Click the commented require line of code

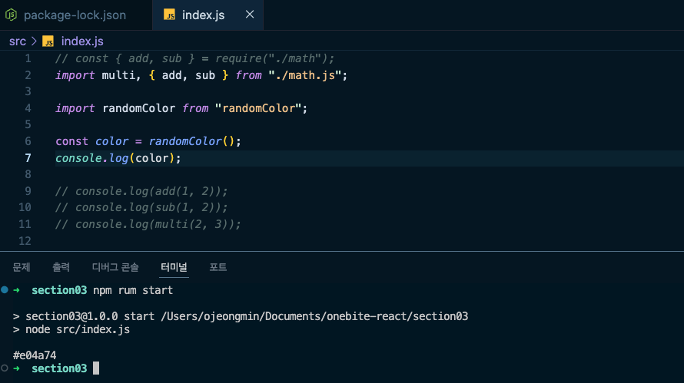194,58
